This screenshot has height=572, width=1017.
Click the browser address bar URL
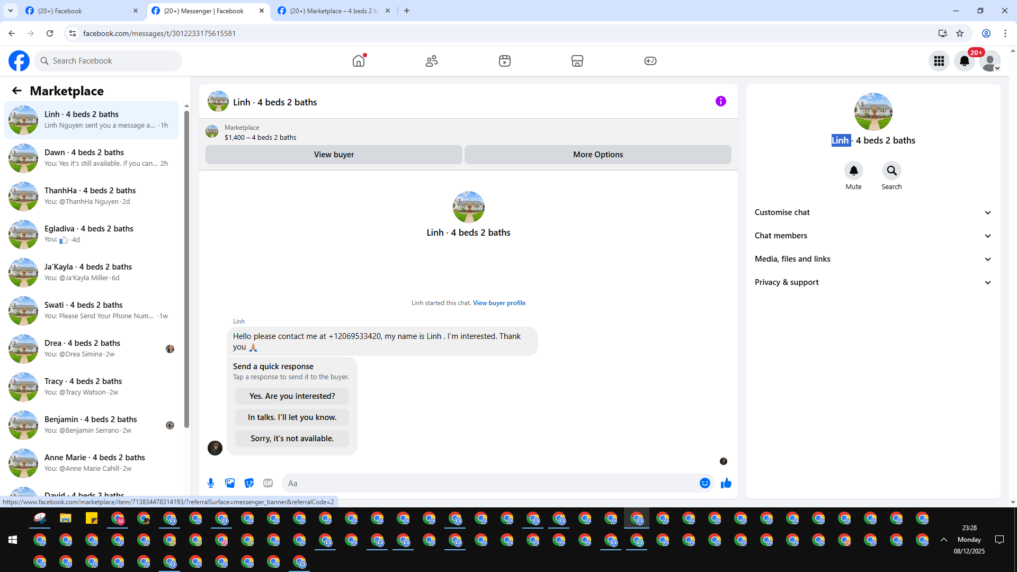coord(159,33)
